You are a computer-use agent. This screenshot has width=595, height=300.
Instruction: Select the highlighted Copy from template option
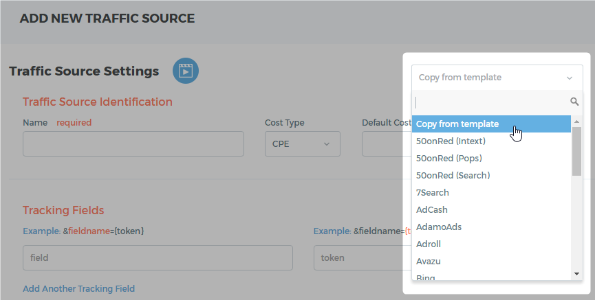coord(491,124)
